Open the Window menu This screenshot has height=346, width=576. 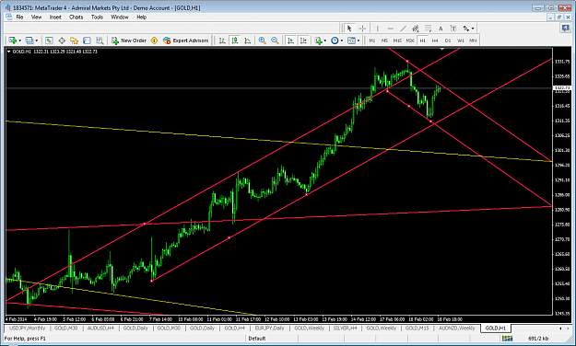pos(120,17)
